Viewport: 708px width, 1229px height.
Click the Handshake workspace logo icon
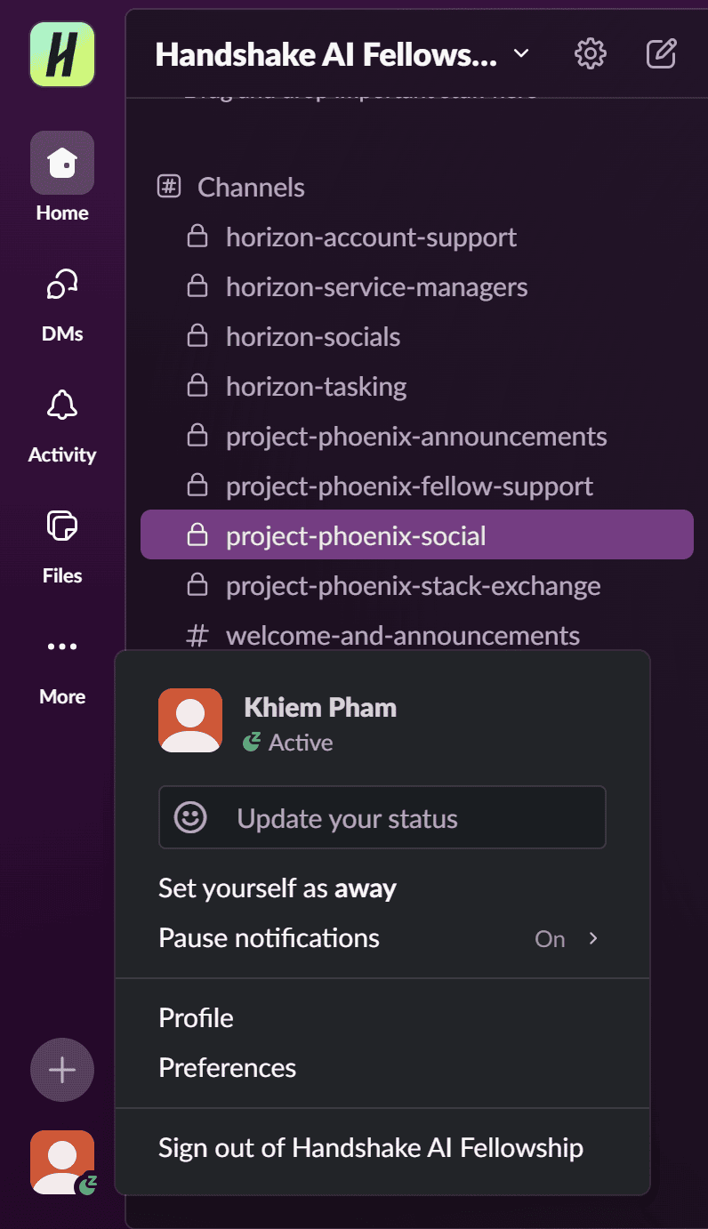pos(62,54)
